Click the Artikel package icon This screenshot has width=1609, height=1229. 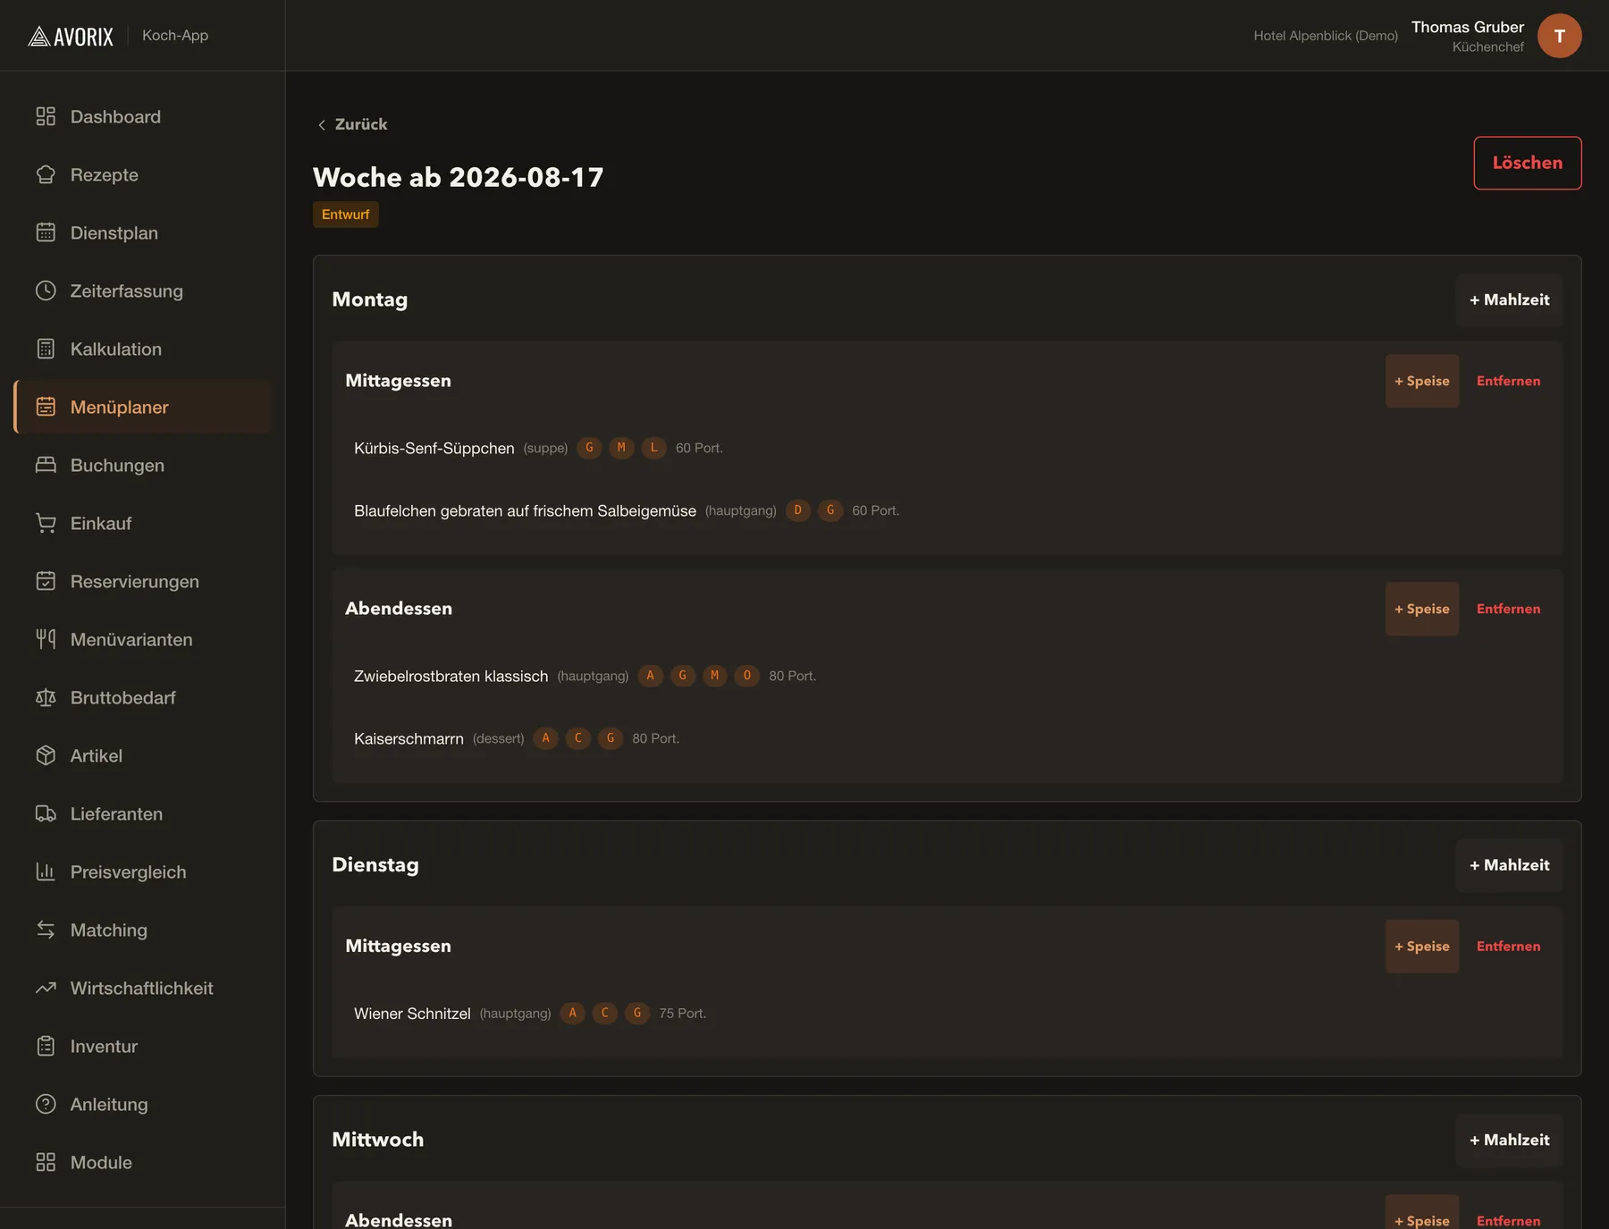pyautogui.click(x=46, y=755)
